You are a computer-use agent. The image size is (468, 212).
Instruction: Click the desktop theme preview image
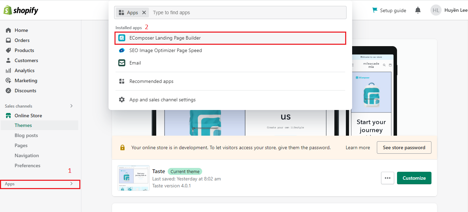pos(245,123)
